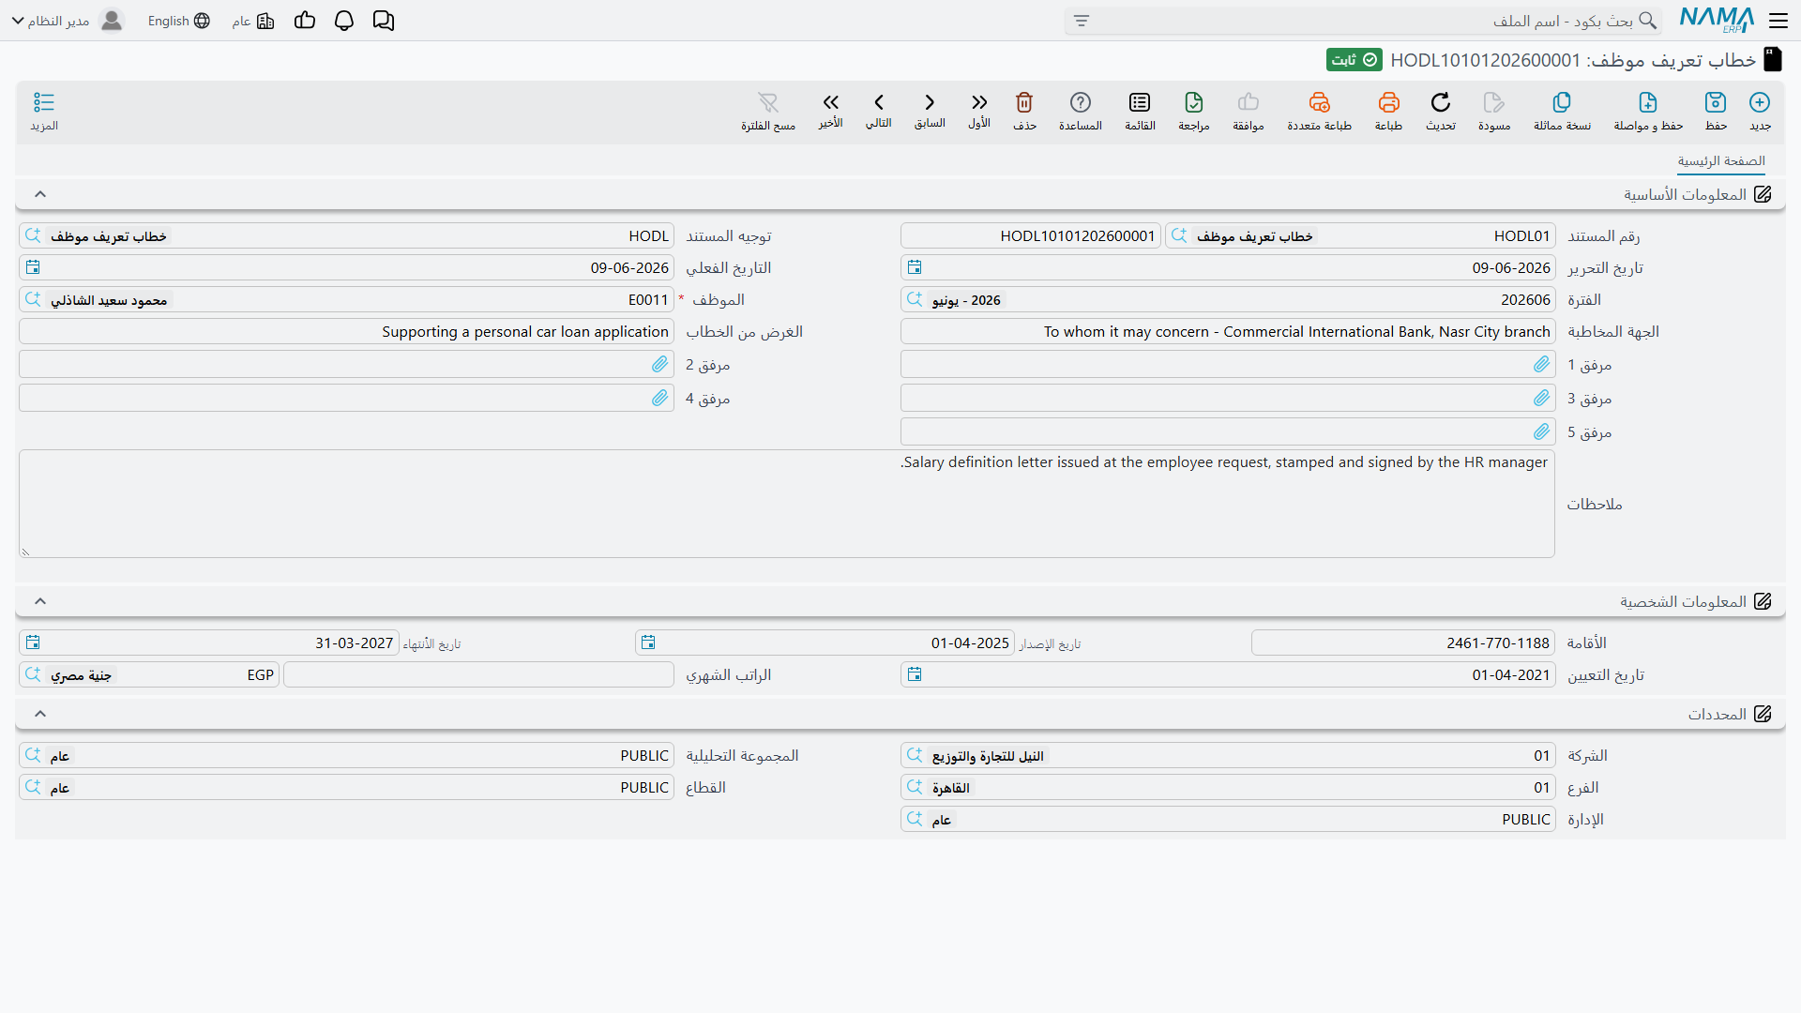The image size is (1801, 1013).
Task: Click the طباعة متعددة (Multiple print) icon
Action: [1319, 102]
